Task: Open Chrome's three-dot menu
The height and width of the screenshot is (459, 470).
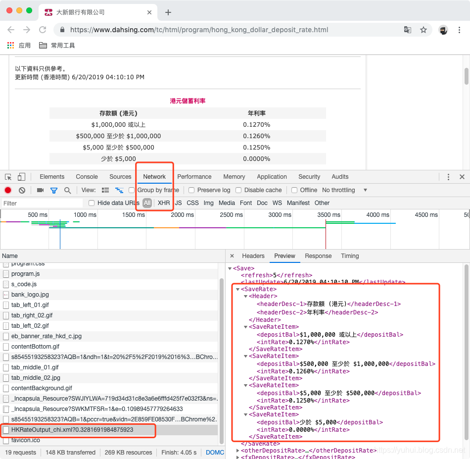Action: coord(459,30)
